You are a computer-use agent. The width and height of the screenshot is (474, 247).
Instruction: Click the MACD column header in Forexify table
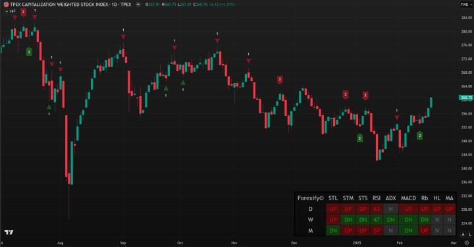(408, 198)
